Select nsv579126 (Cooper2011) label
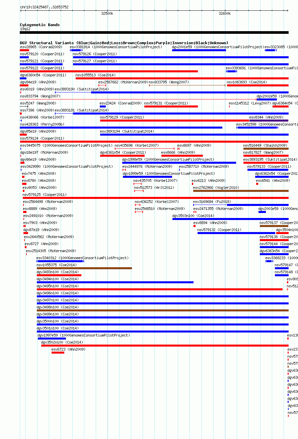The image size is (298, 439). (x=95, y=54)
